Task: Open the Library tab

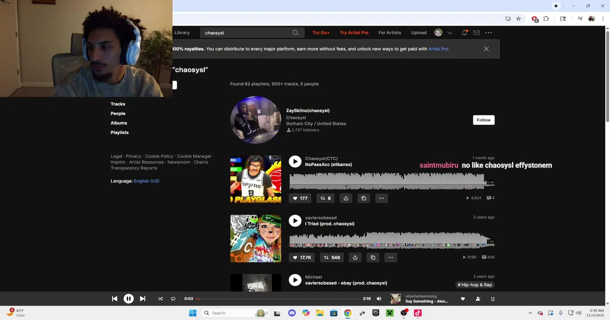Action: 182,32
